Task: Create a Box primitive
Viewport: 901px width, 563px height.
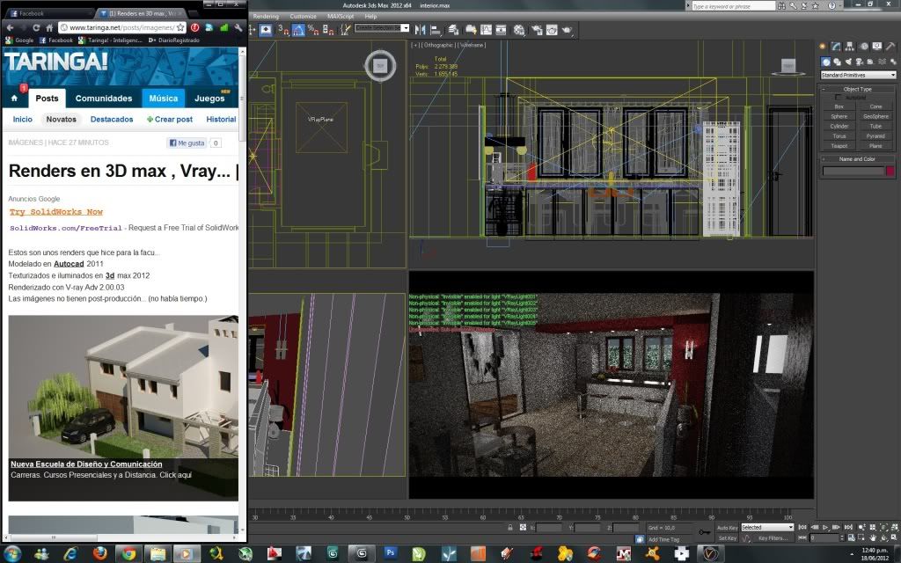Action: pos(839,106)
